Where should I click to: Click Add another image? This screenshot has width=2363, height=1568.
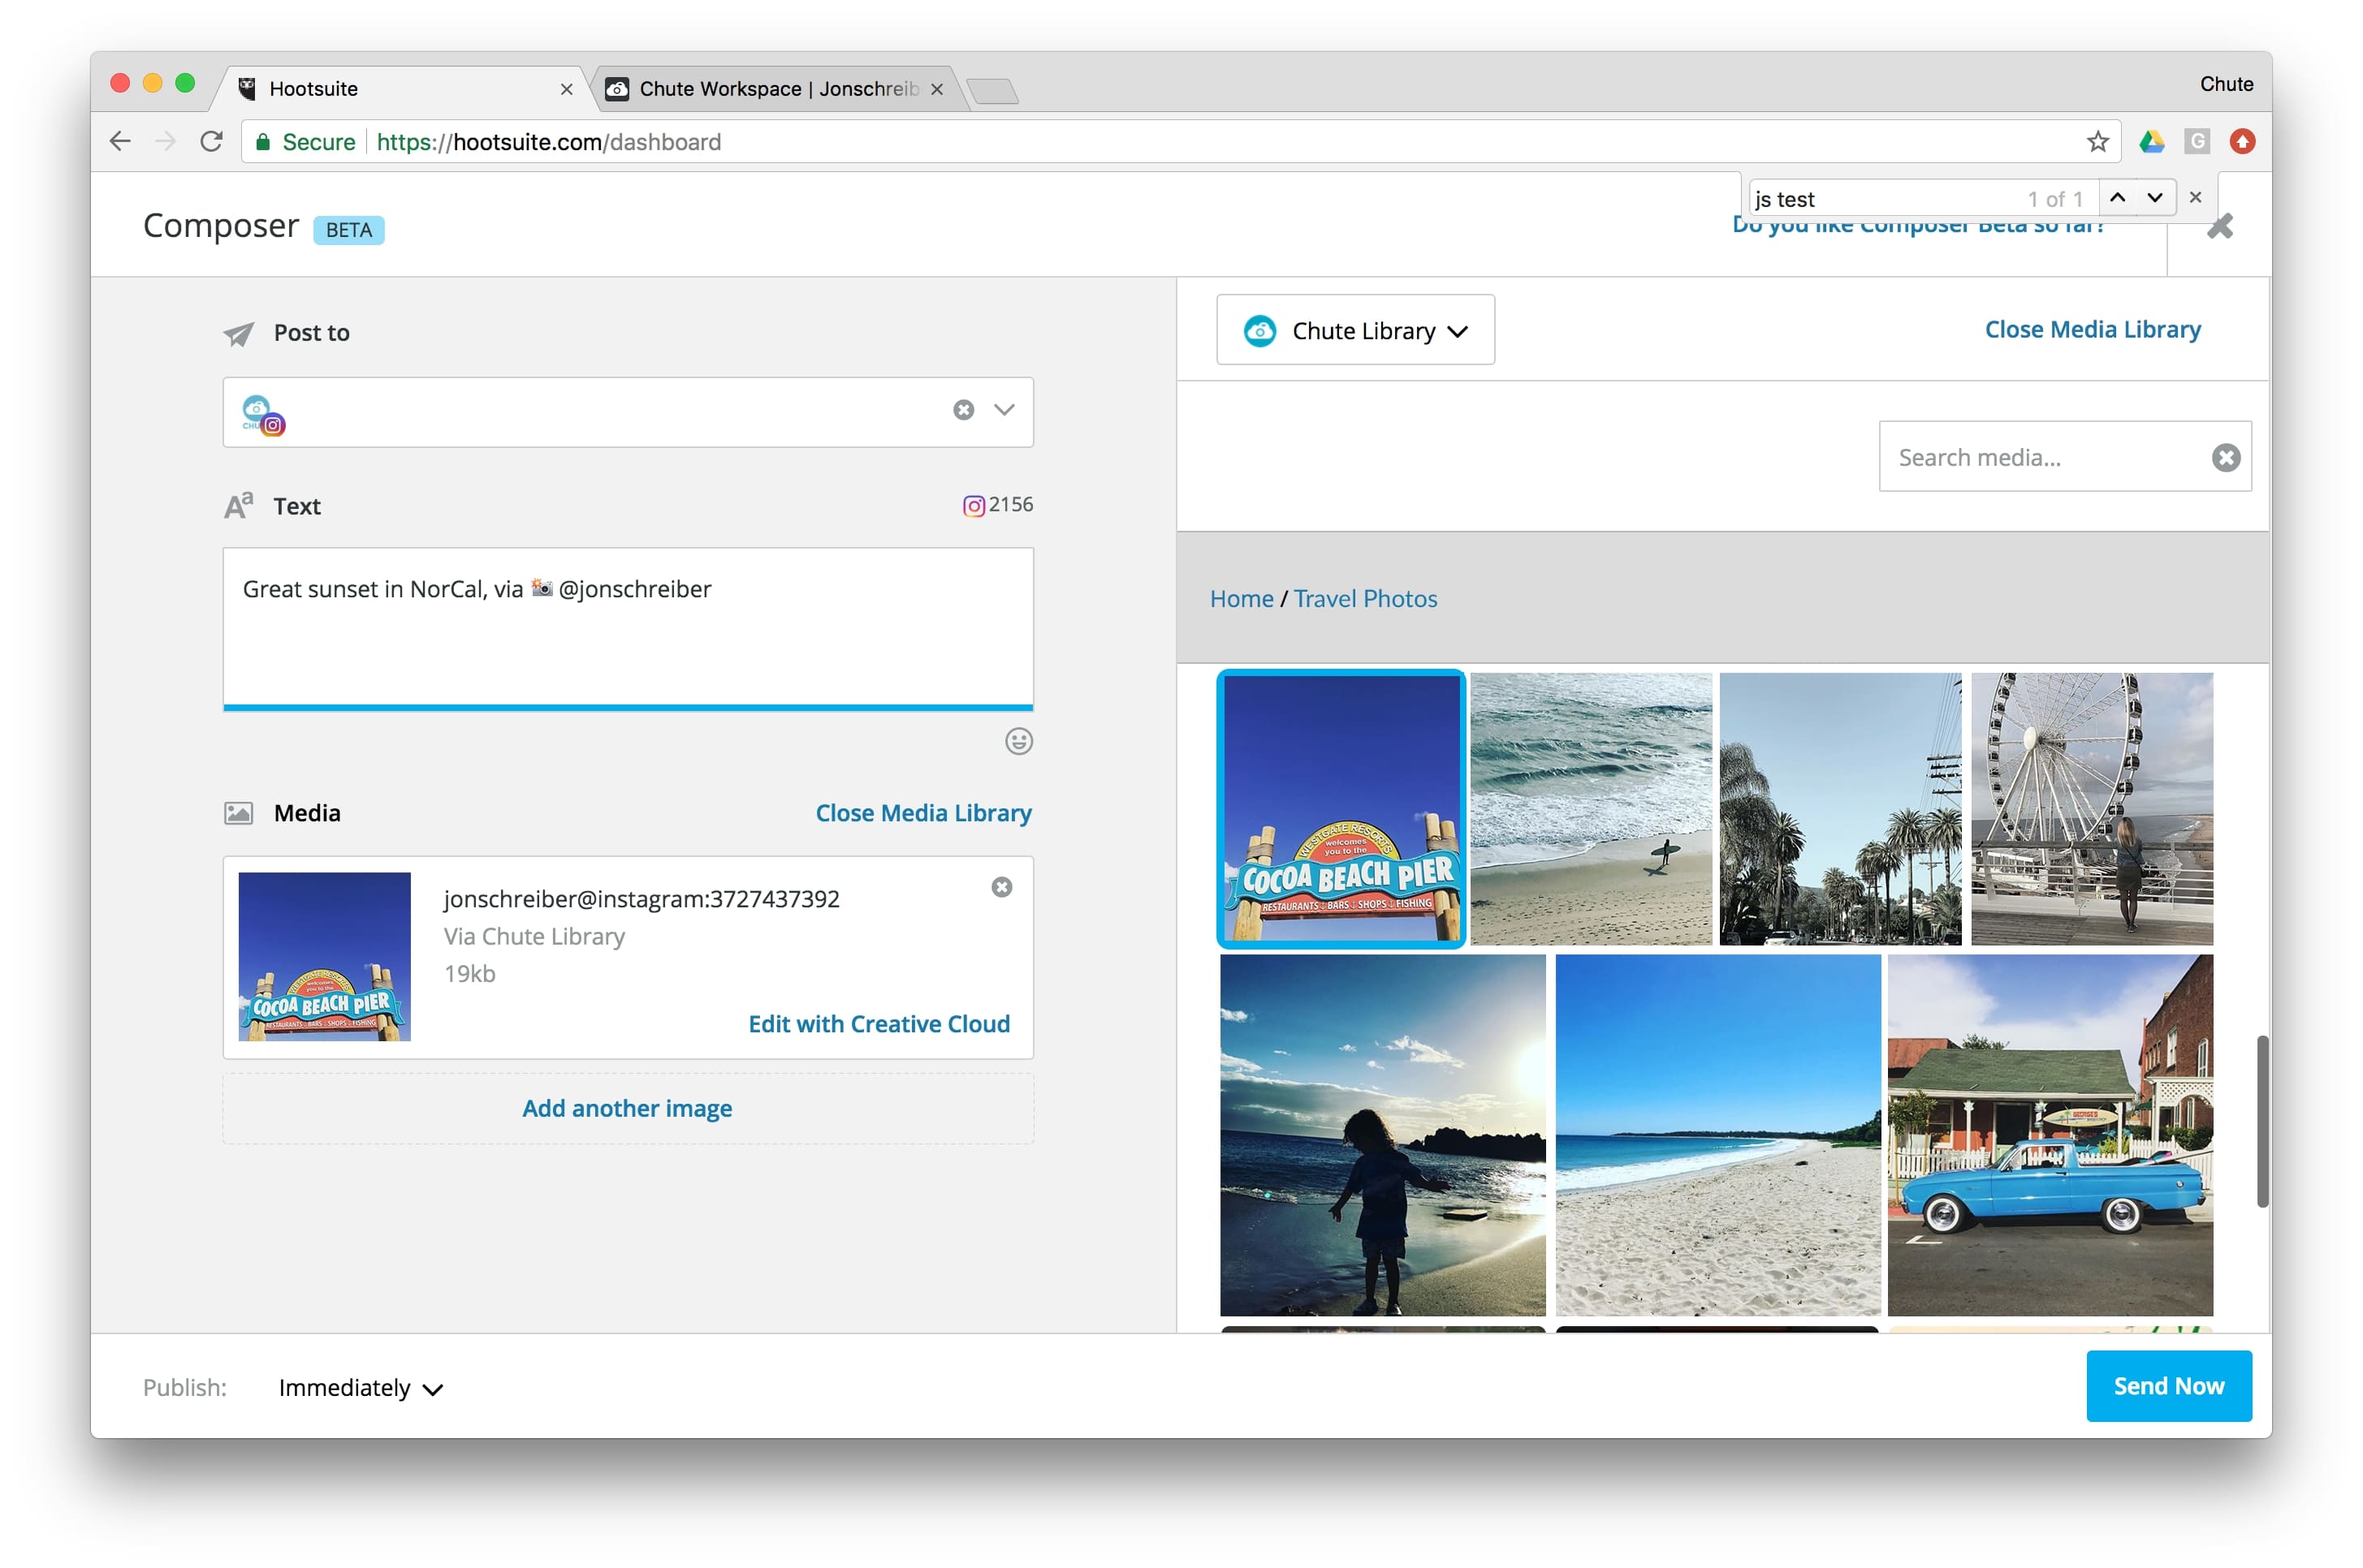tap(626, 1108)
